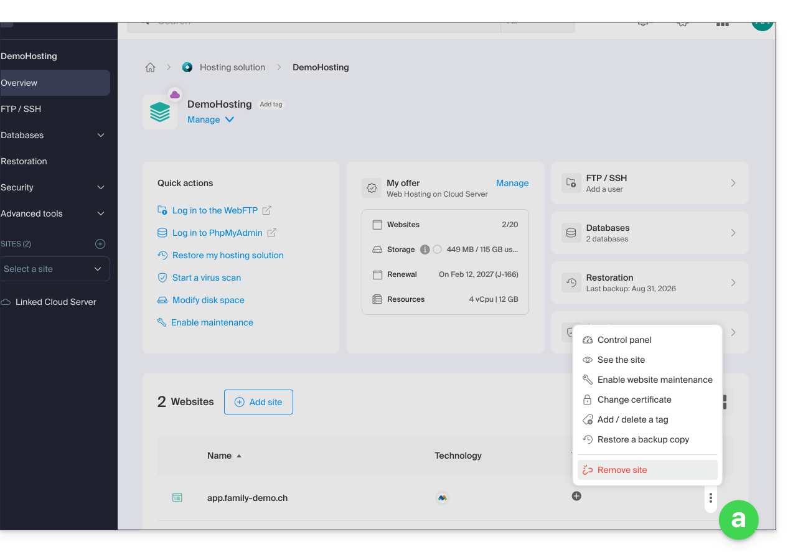This screenshot has height=552, width=798.
Task: Open the Restoration card
Action: coord(649,283)
